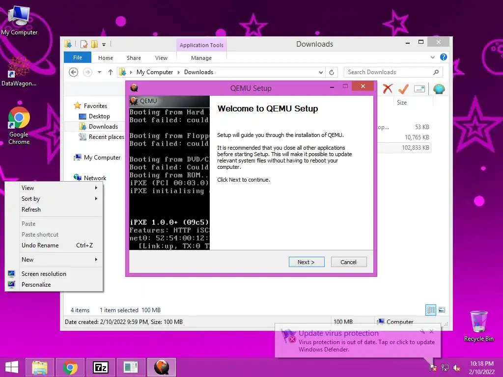Switch to large icons view in status bar
The width and height of the screenshot is (503, 377).
pos(442,310)
